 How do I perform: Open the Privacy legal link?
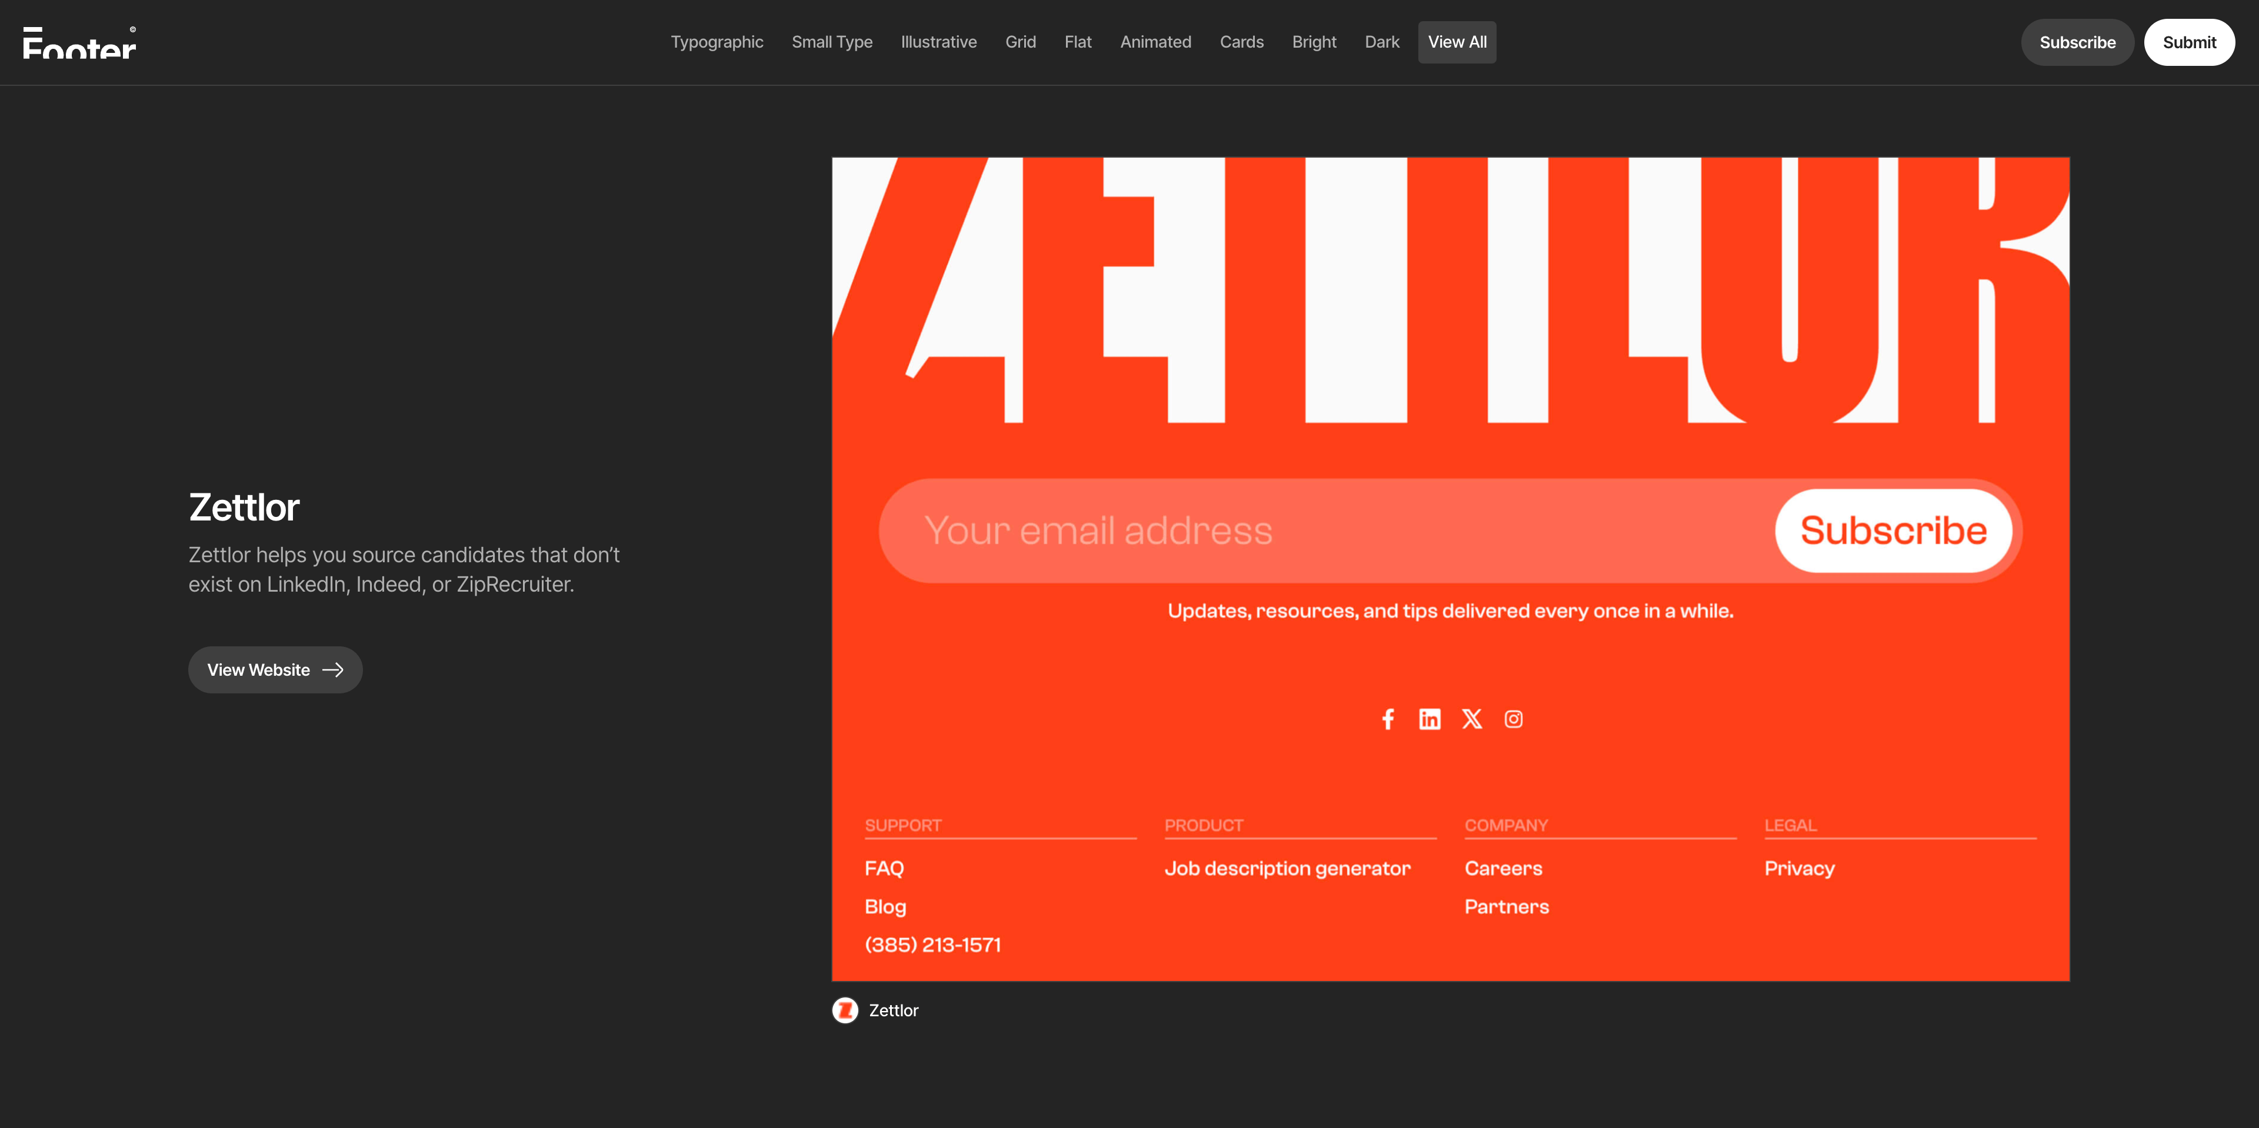click(x=1798, y=869)
